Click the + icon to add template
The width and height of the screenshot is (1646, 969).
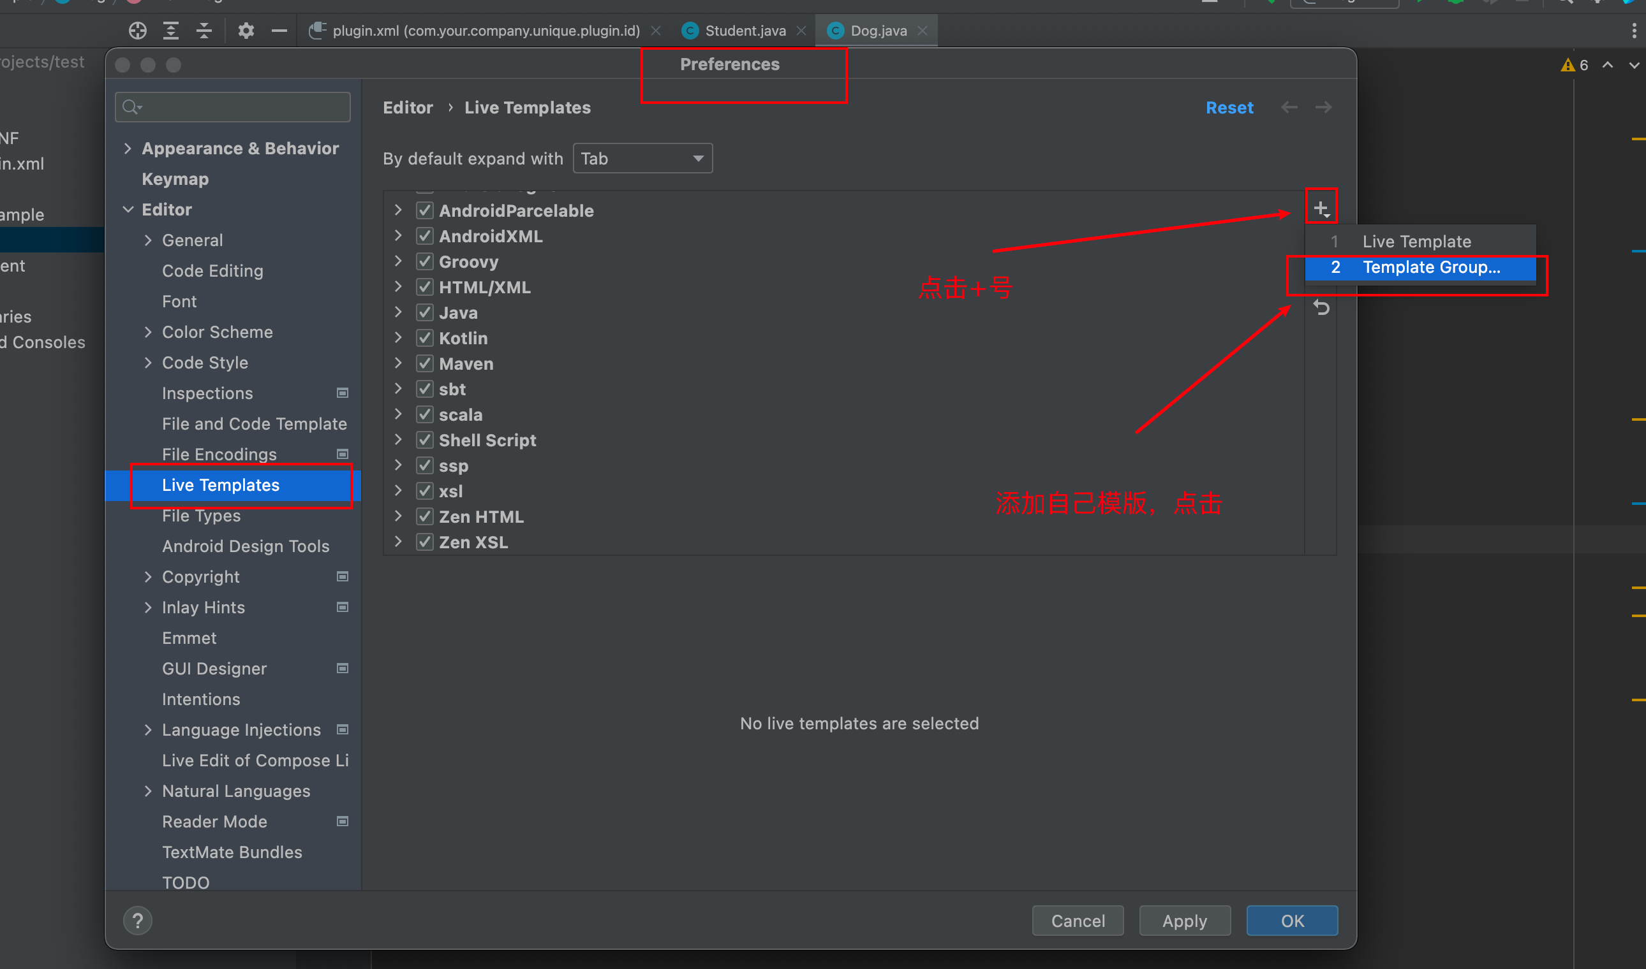pyautogui.click(x=1322, y=208)
